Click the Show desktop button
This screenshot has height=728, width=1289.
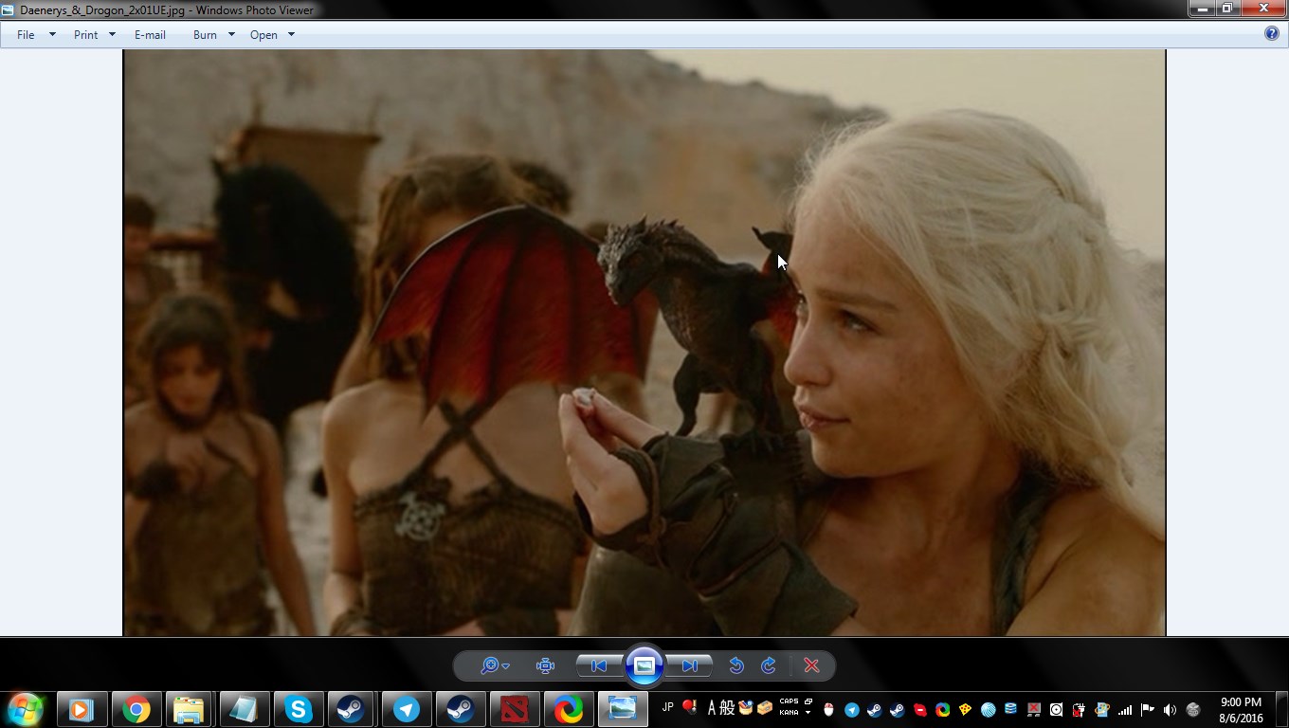(x=1281, y=709)
